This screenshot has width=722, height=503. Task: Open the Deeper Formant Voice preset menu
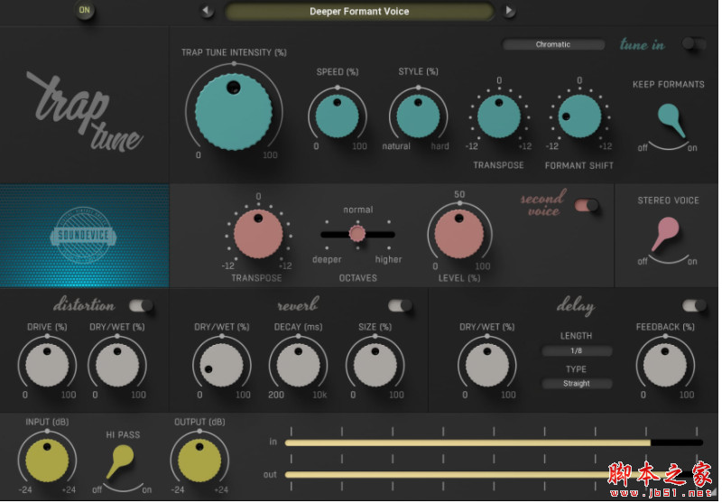pyautogui.click(x=359, y=12)
